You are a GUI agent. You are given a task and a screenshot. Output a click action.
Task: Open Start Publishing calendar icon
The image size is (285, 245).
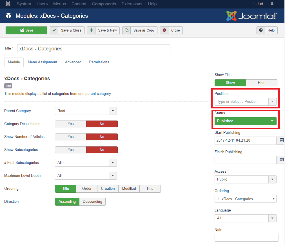(x=282, y=140)
